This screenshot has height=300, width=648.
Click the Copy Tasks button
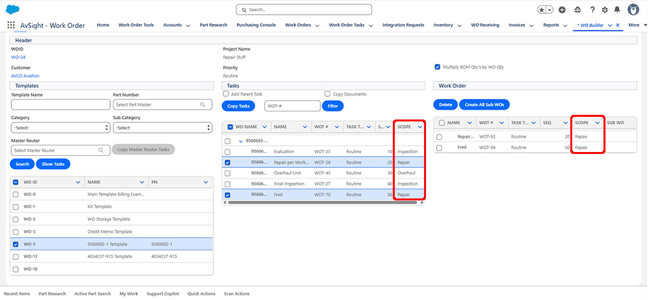[239, 106]
